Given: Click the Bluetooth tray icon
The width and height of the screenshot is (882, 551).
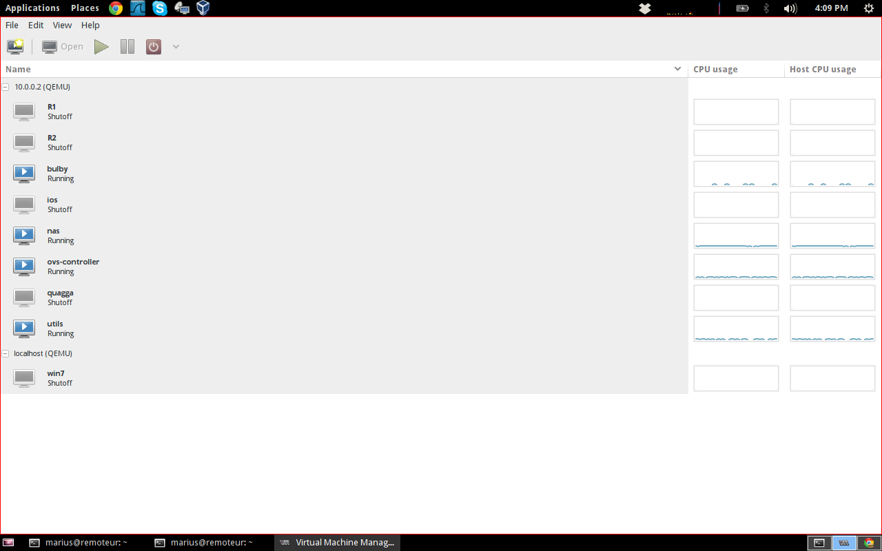Looking at the screenshot, I should [x=766, y=8].
